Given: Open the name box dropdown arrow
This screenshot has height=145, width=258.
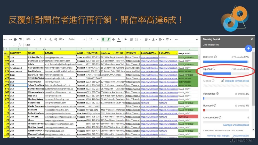Looking at the screenshot, I should point(14,45).
